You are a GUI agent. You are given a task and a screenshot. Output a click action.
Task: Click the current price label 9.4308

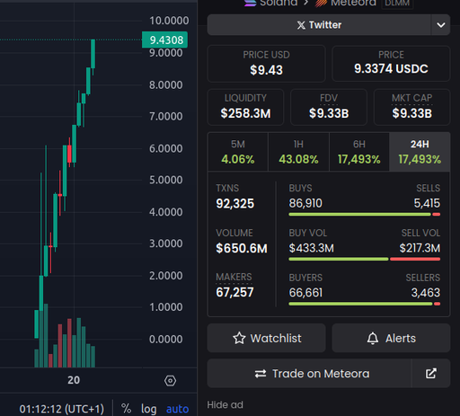[x=164, y=40]
